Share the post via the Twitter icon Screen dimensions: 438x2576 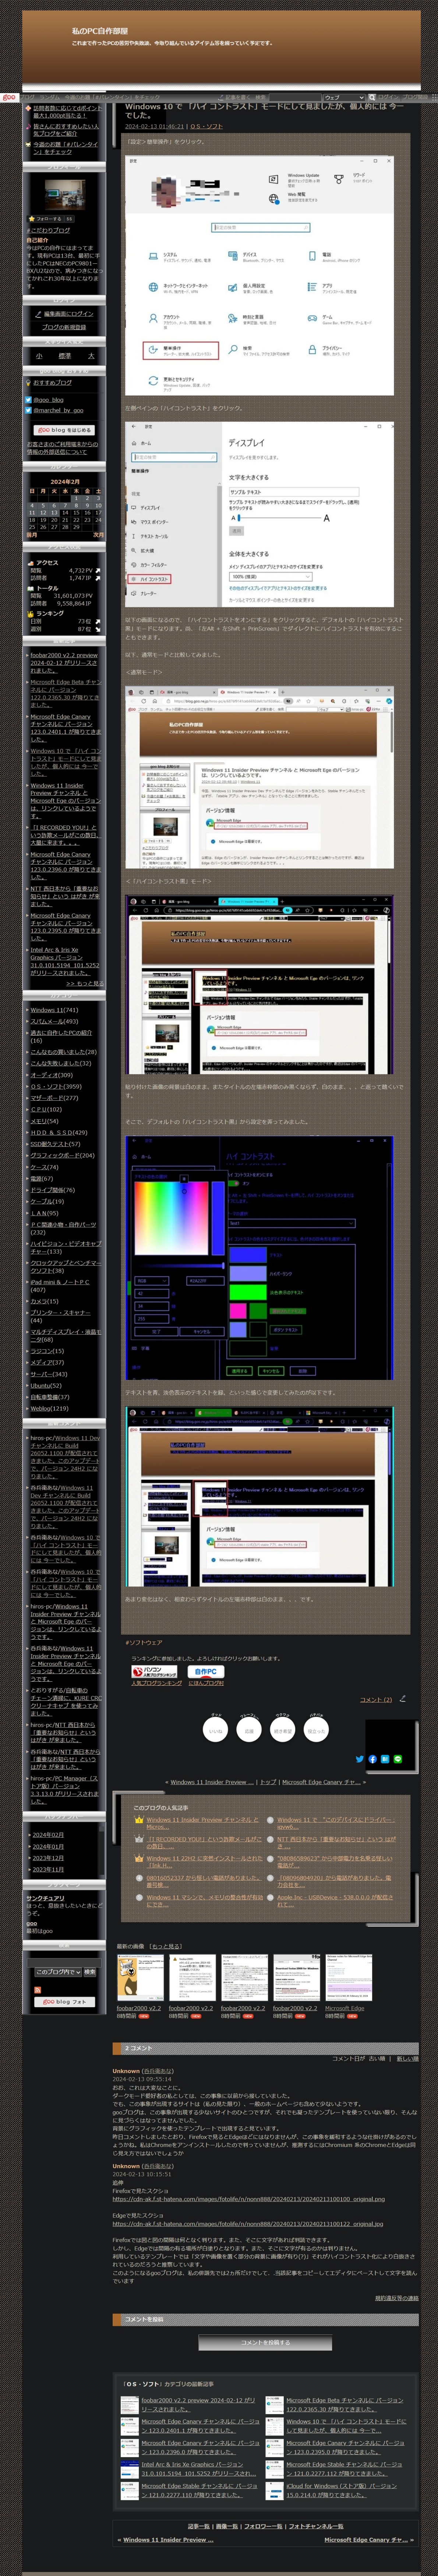click(x=360, y=1759)
